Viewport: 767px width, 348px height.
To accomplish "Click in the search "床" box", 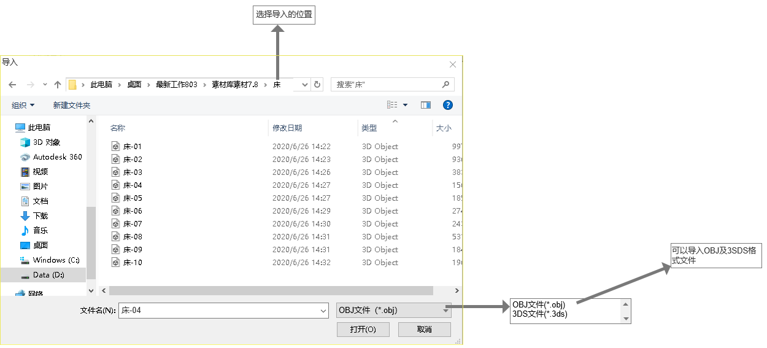I will pyautogui.click(x=393, y=85).
